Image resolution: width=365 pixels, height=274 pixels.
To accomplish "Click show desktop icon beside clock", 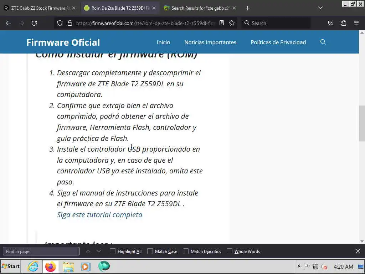I will pyautogui.click(x=361, y=266).
